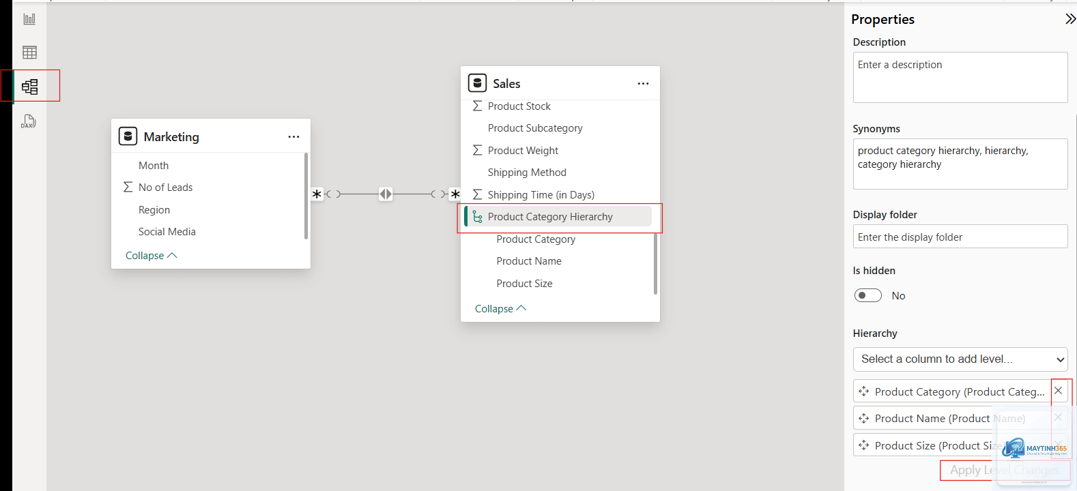This screenshot has width=1077, height=491.
Task: Select the Social Media field
Action: 167,231
